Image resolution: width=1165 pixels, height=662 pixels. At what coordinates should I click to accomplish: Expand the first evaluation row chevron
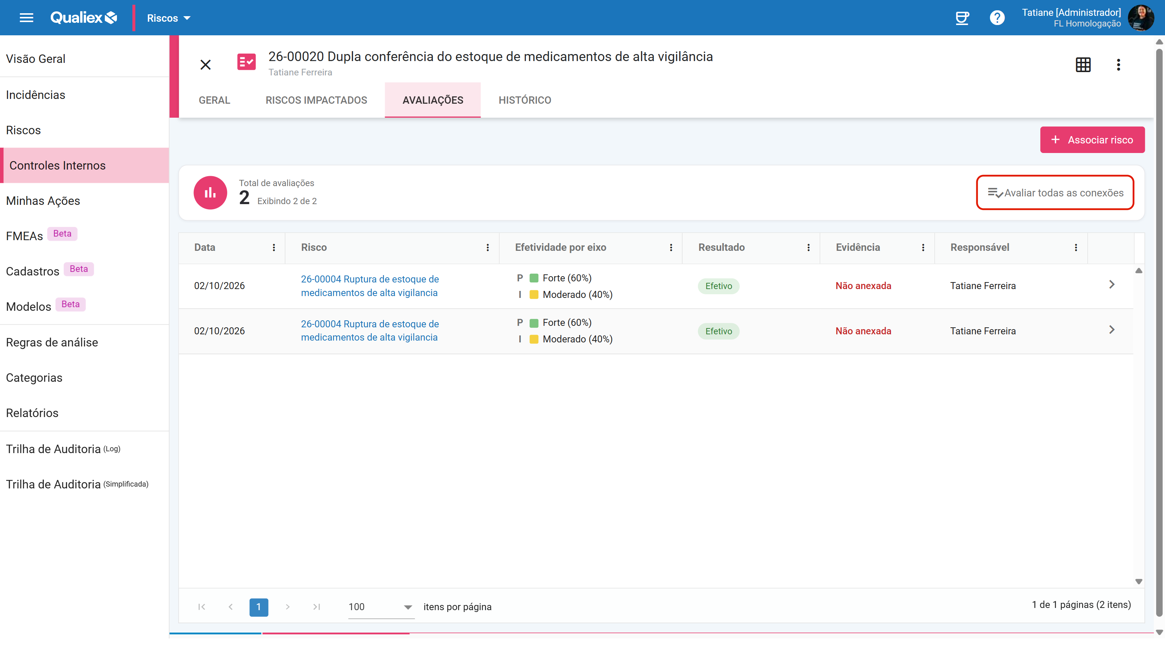[x=1112, y=285]
